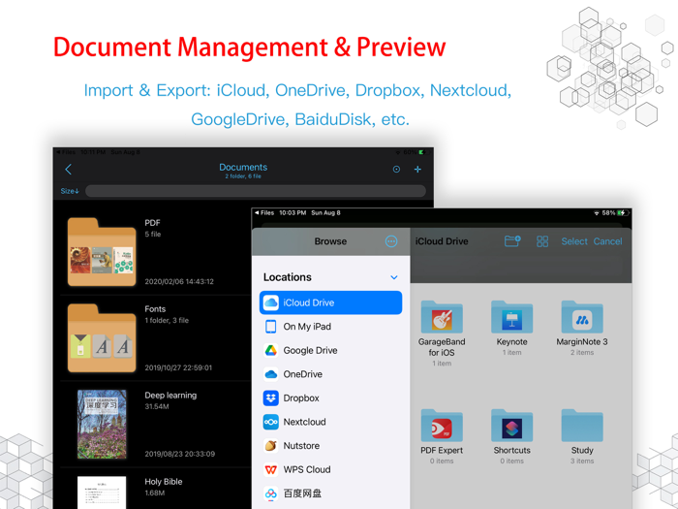678x509 pixels.
Task: Click the Nutstore acorn icon
Action: (270, 445)
